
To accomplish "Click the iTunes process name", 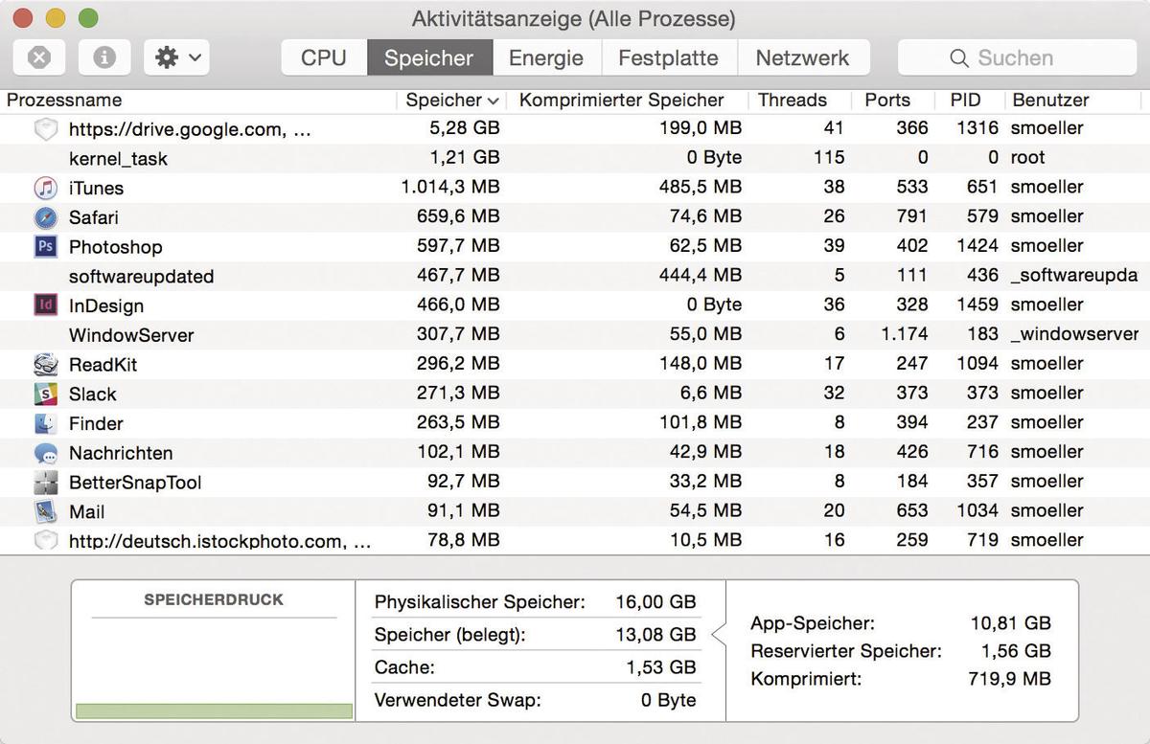I will coord(96,188).
